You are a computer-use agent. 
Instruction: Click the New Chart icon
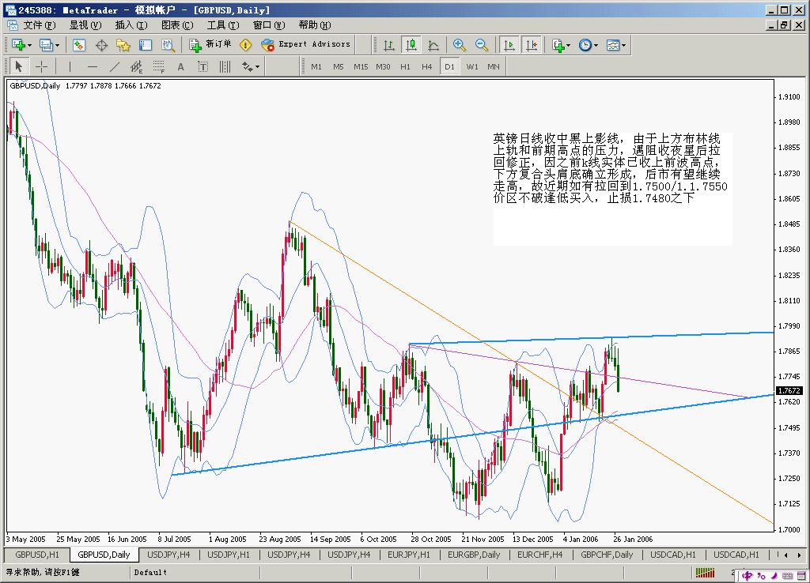point(19,45)
